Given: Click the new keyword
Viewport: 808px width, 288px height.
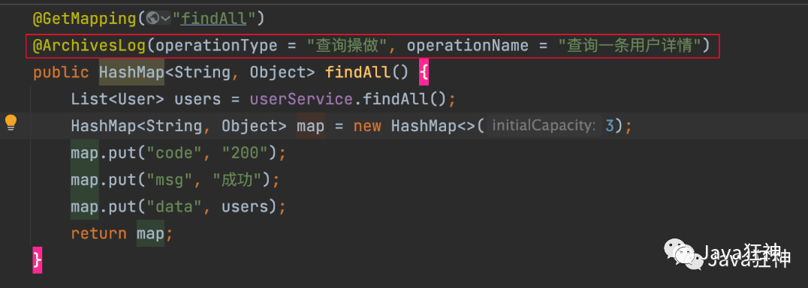Looking at the screenshot, I should (x=367, y=126).
